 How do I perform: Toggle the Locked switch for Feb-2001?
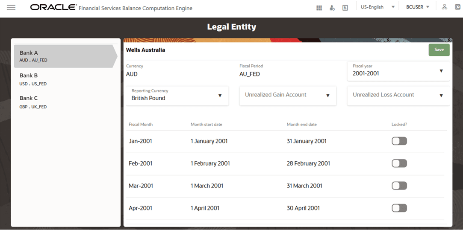[399, 163]
